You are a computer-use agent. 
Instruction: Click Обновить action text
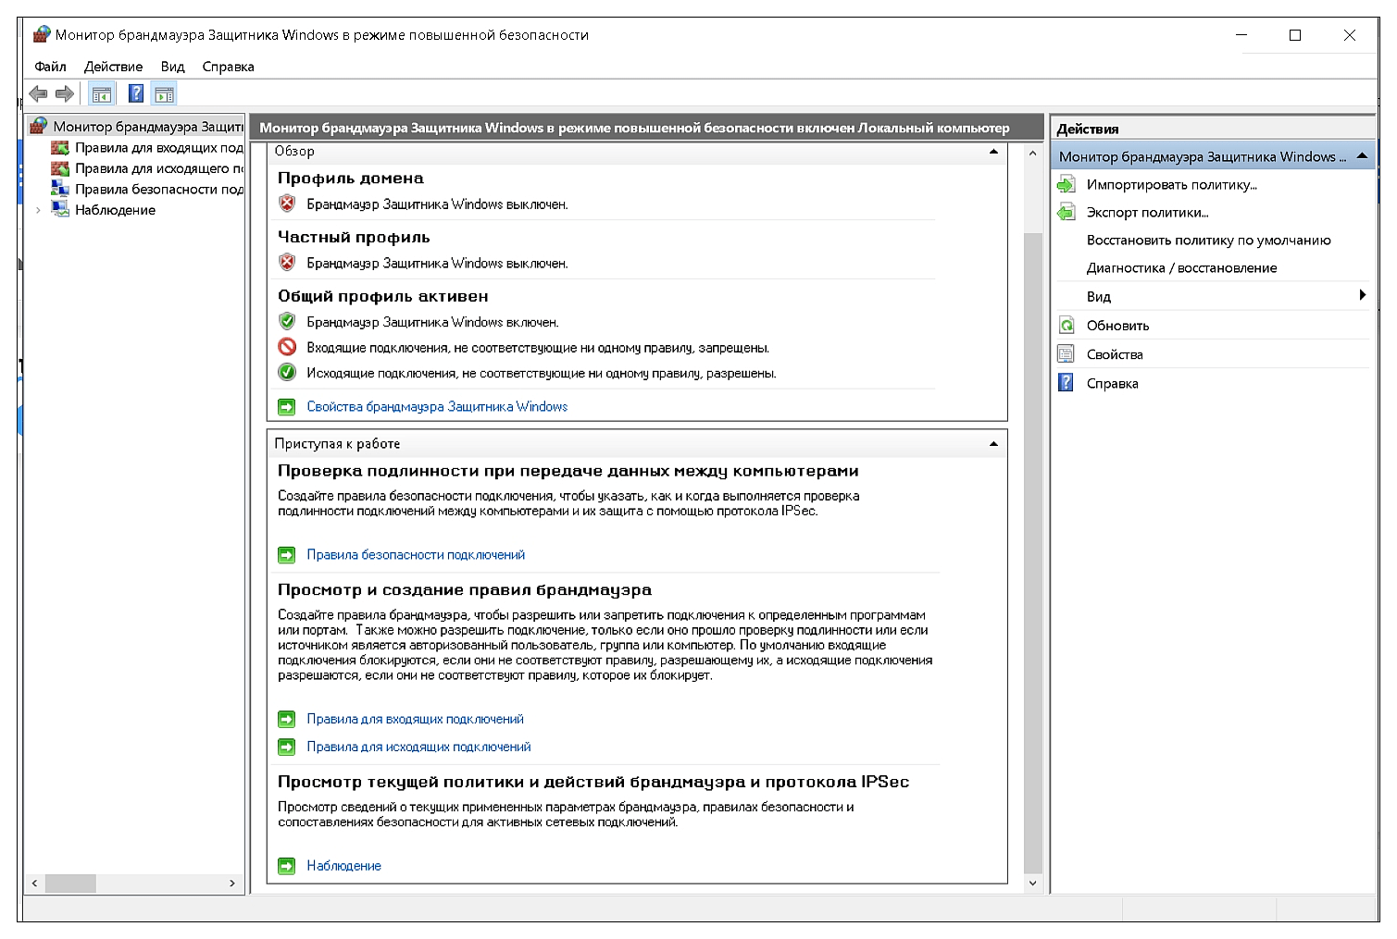1117,326
